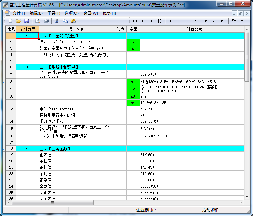Select the Kg unit button
The height and width of the screenshot is (216, 253).
pos(233,21)
